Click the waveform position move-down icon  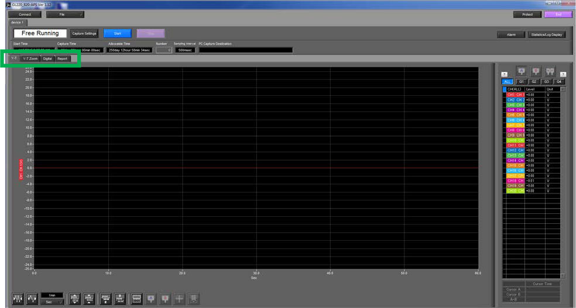(105, 299)
